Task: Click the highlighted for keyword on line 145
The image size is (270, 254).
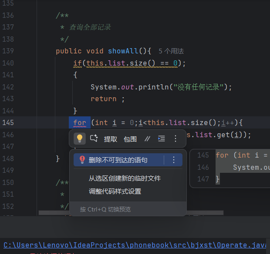Action: (80, 122)
